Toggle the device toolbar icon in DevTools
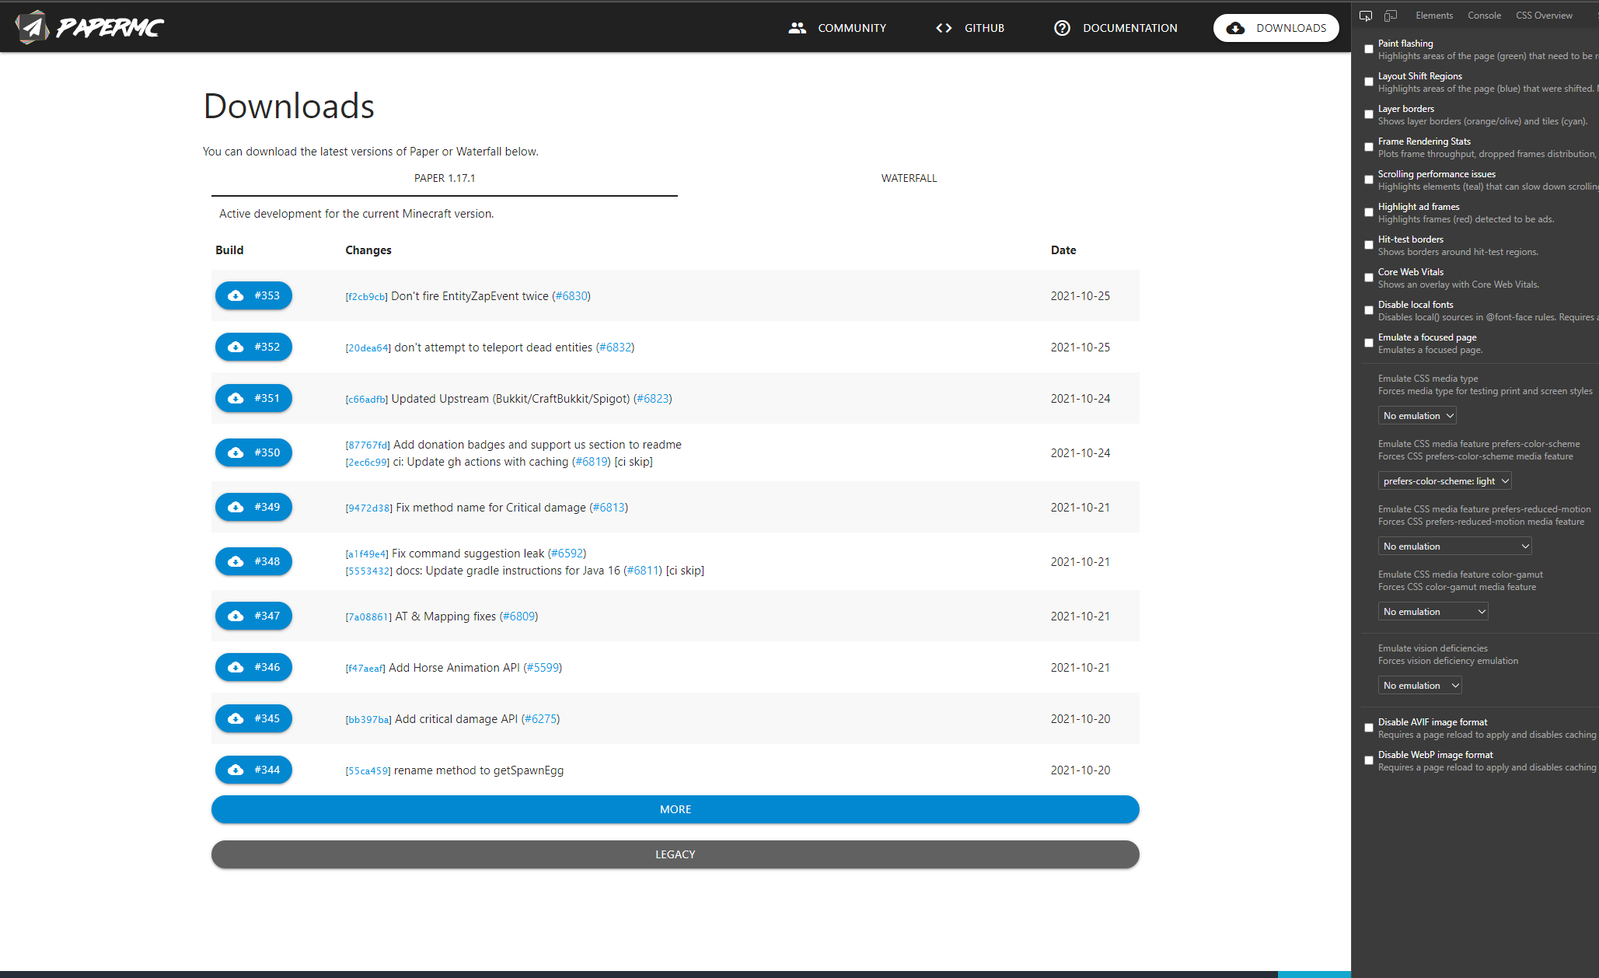The image size is (1599, 978). [1391, 15]
